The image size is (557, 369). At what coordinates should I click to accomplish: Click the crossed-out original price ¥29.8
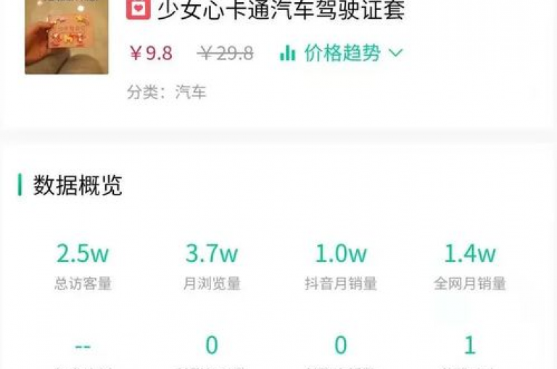pyautogui.click(x=226, y=54)
